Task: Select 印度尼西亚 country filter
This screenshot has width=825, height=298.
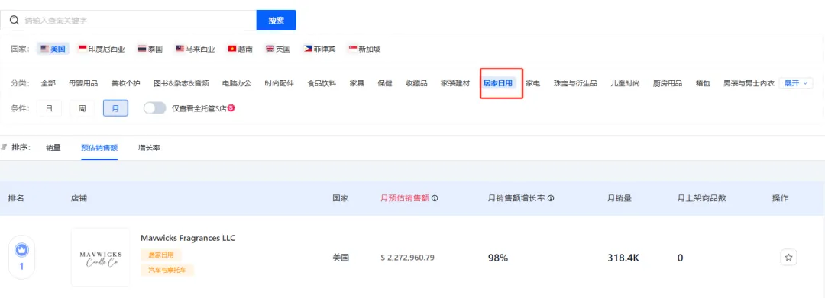Action: pyautogui.click(x=102, y=49)
